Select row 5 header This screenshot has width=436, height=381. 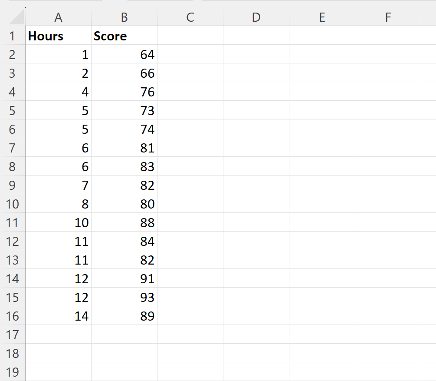(x=13, y=110)
